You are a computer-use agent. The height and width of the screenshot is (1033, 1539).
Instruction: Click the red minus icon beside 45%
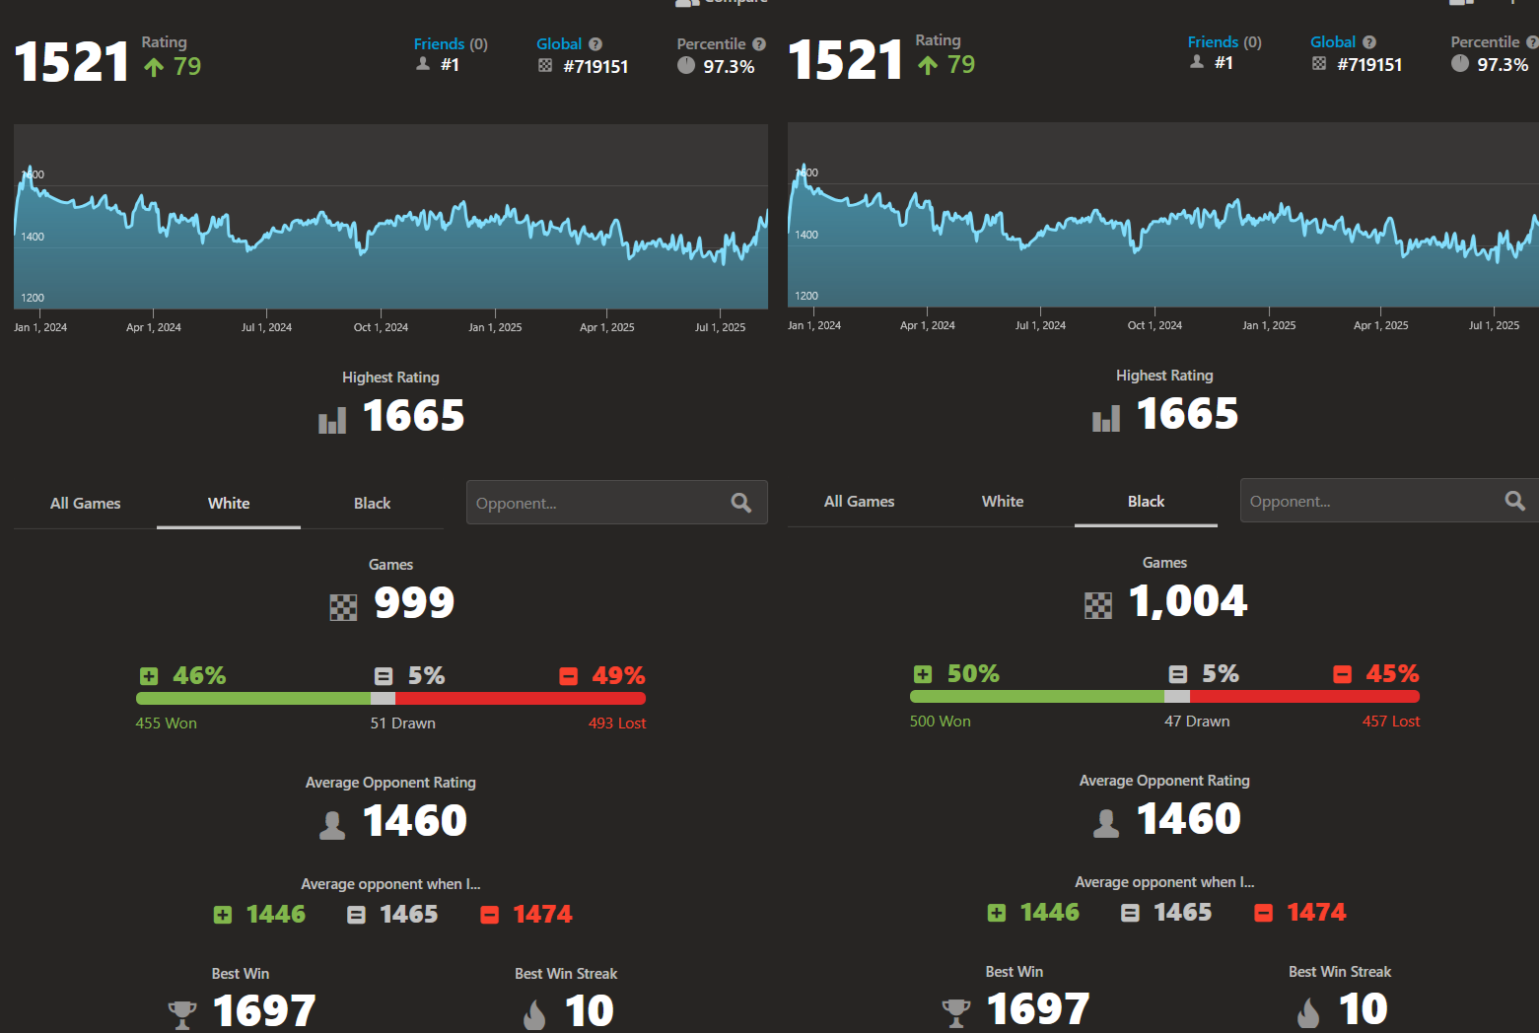[1343, 674]
